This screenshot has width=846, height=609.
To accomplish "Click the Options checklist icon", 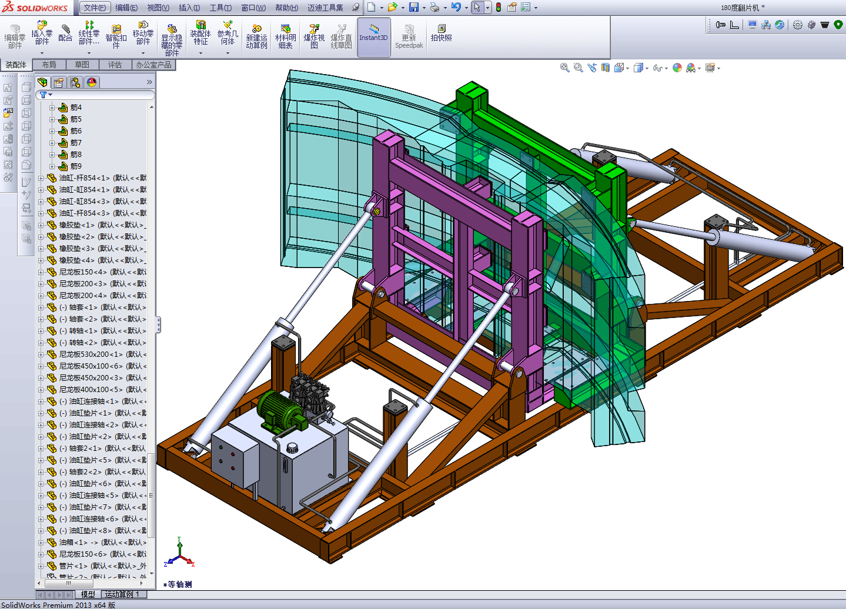I will pos(526,8).
